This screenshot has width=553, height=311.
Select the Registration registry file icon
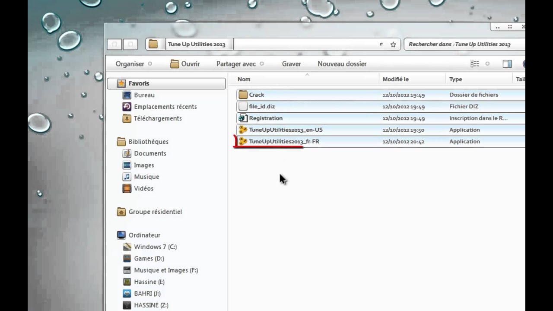tap(243, 118)
